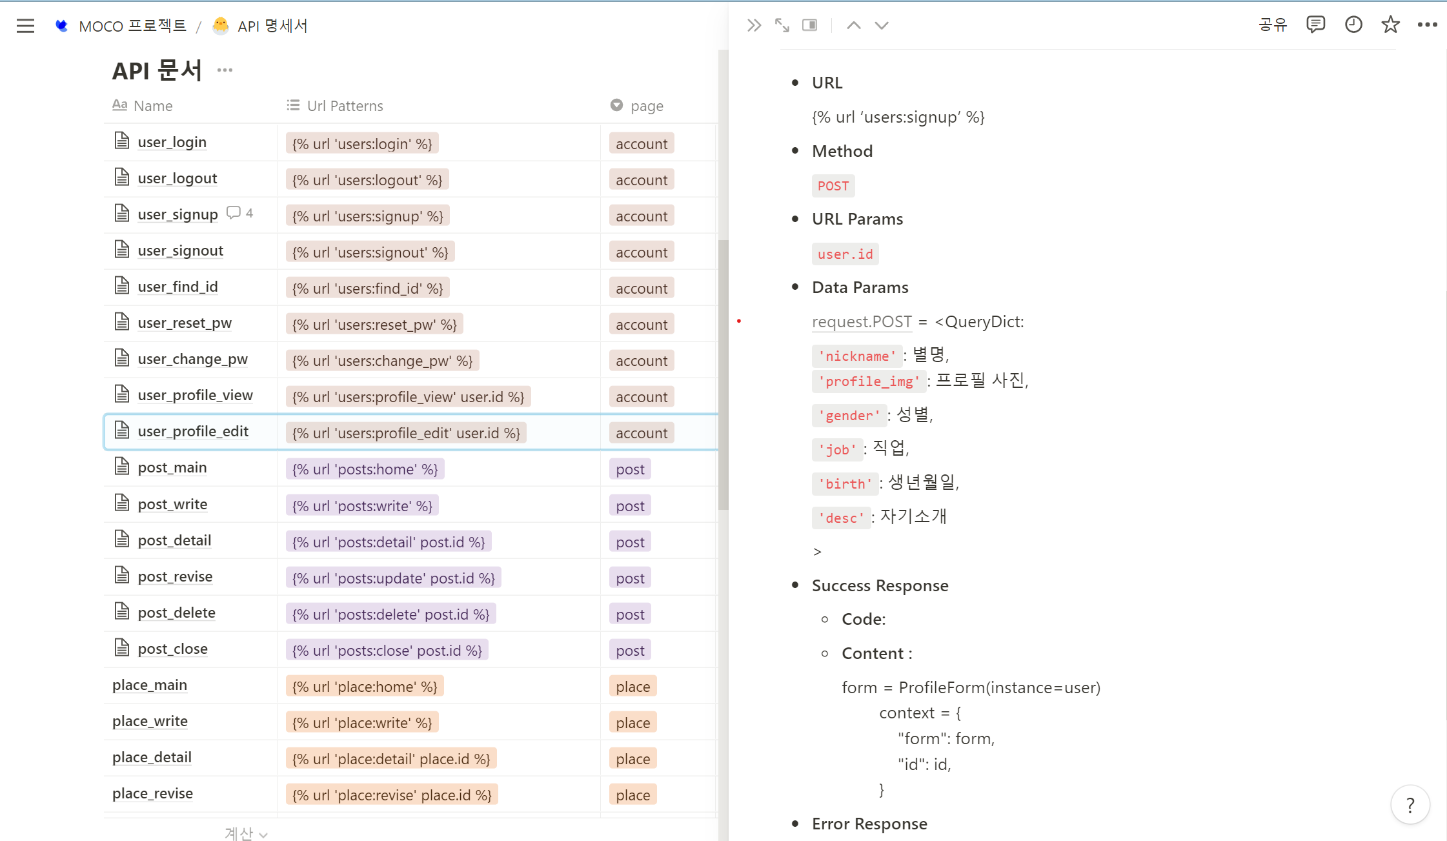Click the database vertical scrollbar
1447x841 pixels.
coord(723,374)
